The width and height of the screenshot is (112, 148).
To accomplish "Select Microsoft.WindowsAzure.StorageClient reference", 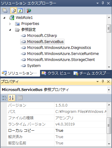I will [x=61, y=60].
